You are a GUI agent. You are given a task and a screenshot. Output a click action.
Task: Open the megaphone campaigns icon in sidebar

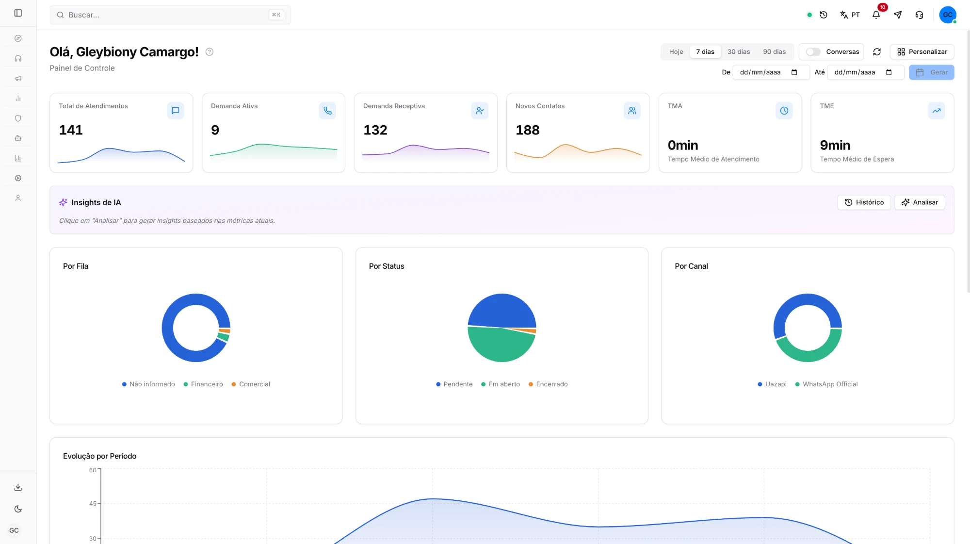tap(18, 78)
